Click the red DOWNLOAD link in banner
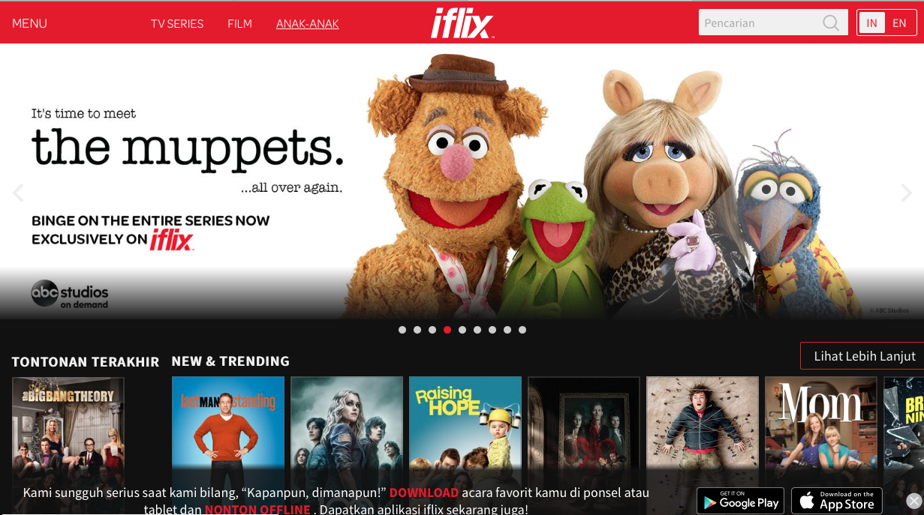Screen dimensions: 924x515 423,493
